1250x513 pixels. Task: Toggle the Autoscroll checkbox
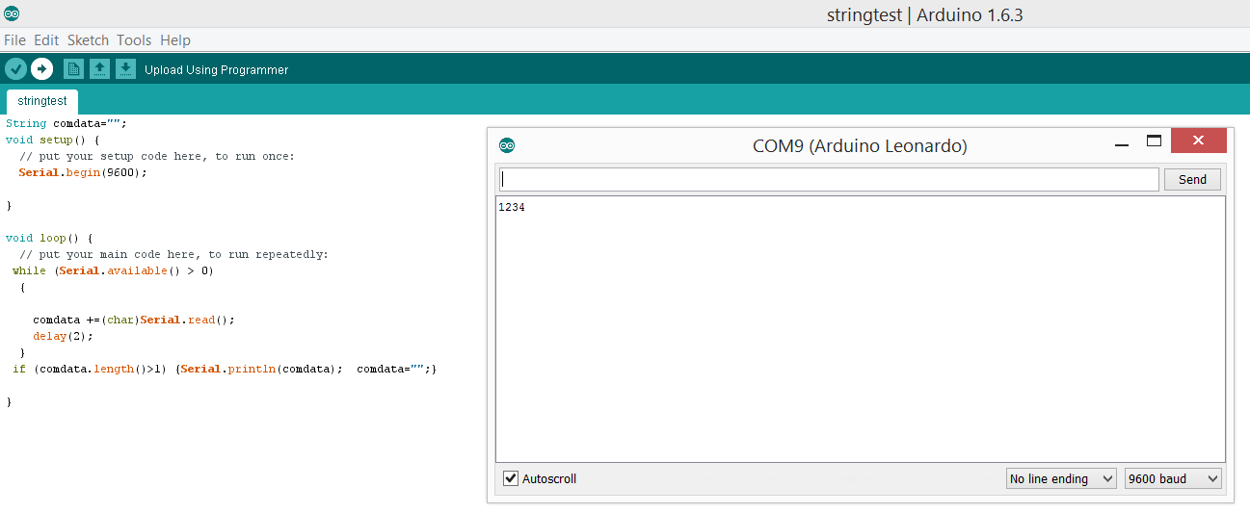click(511, 478)
